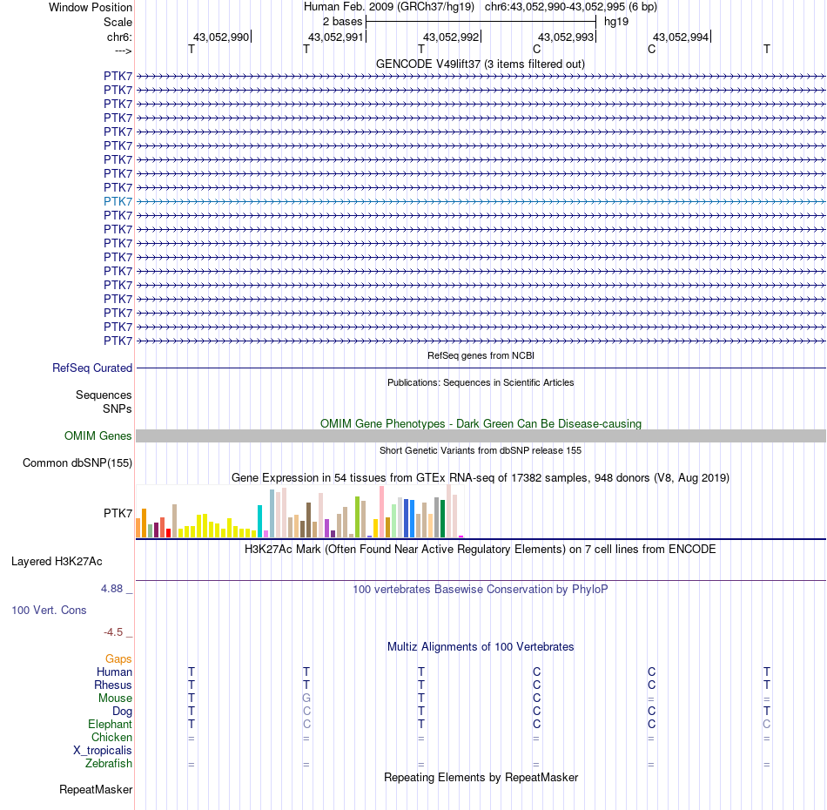827x810 pixels.
Task: Click the cyan bar in GTEx expression chart
Action: coord(259,522)
